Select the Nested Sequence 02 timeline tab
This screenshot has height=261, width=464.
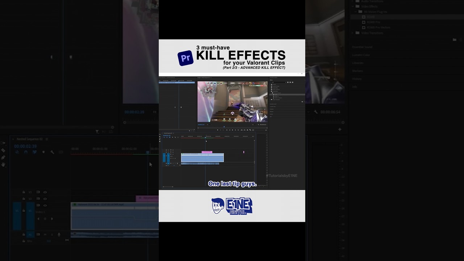tap(168, 133)
